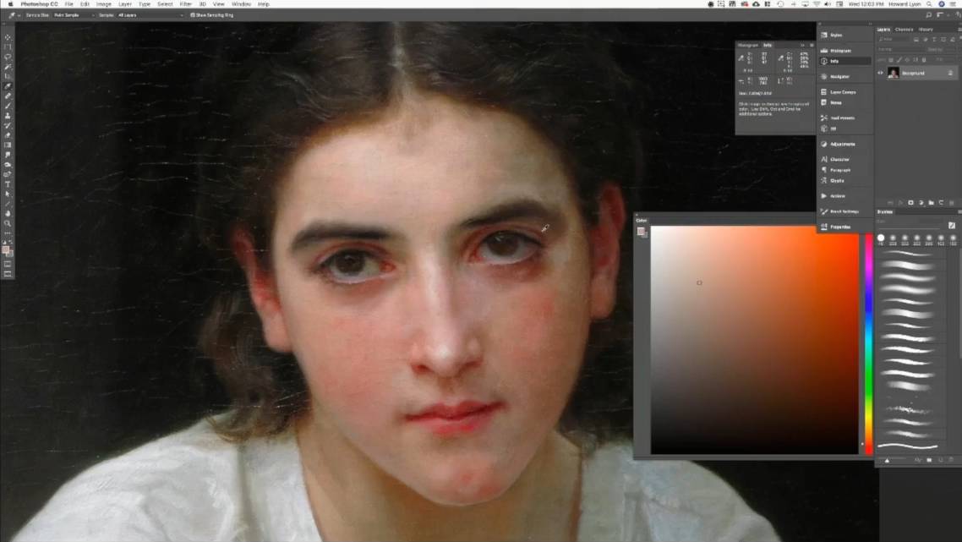962x542 pixels.
Task: Click foreground swatch in Color panel
Action: [x=641, y=232]
